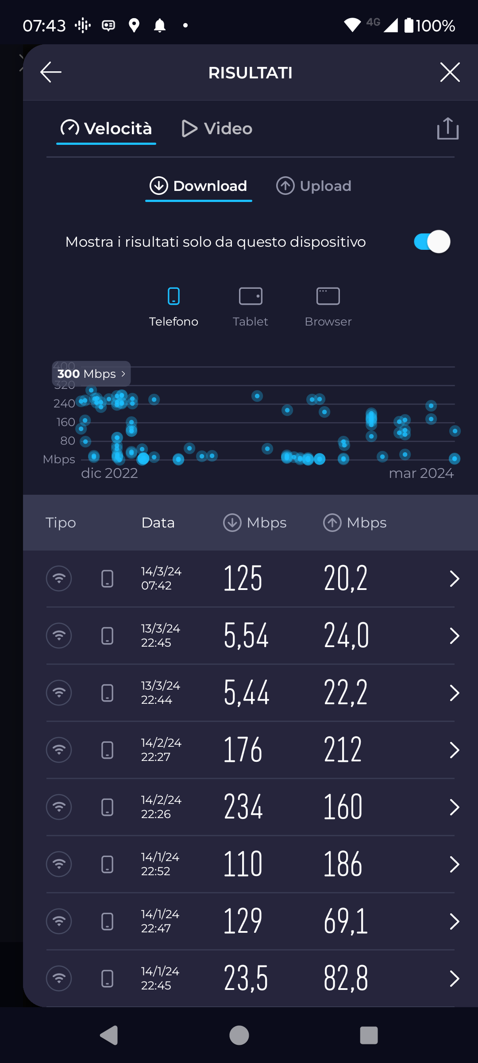Switch to the Velocità tab

tap(106, 129)
